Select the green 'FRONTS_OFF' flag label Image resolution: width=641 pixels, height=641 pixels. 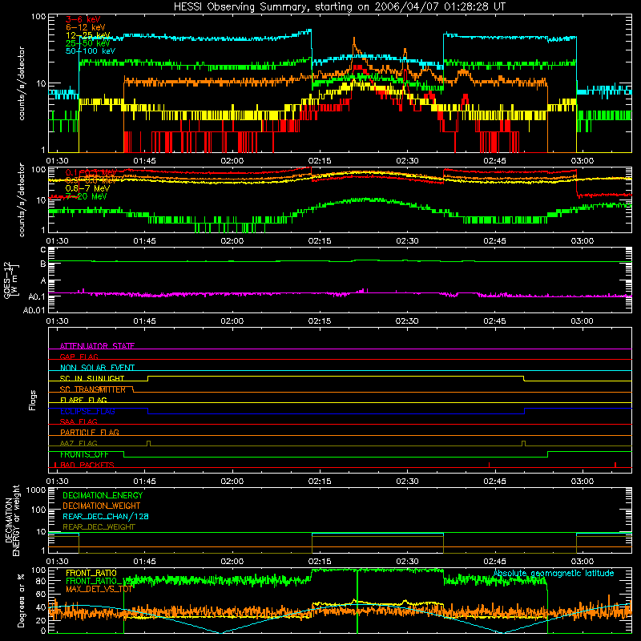[85, 454]
